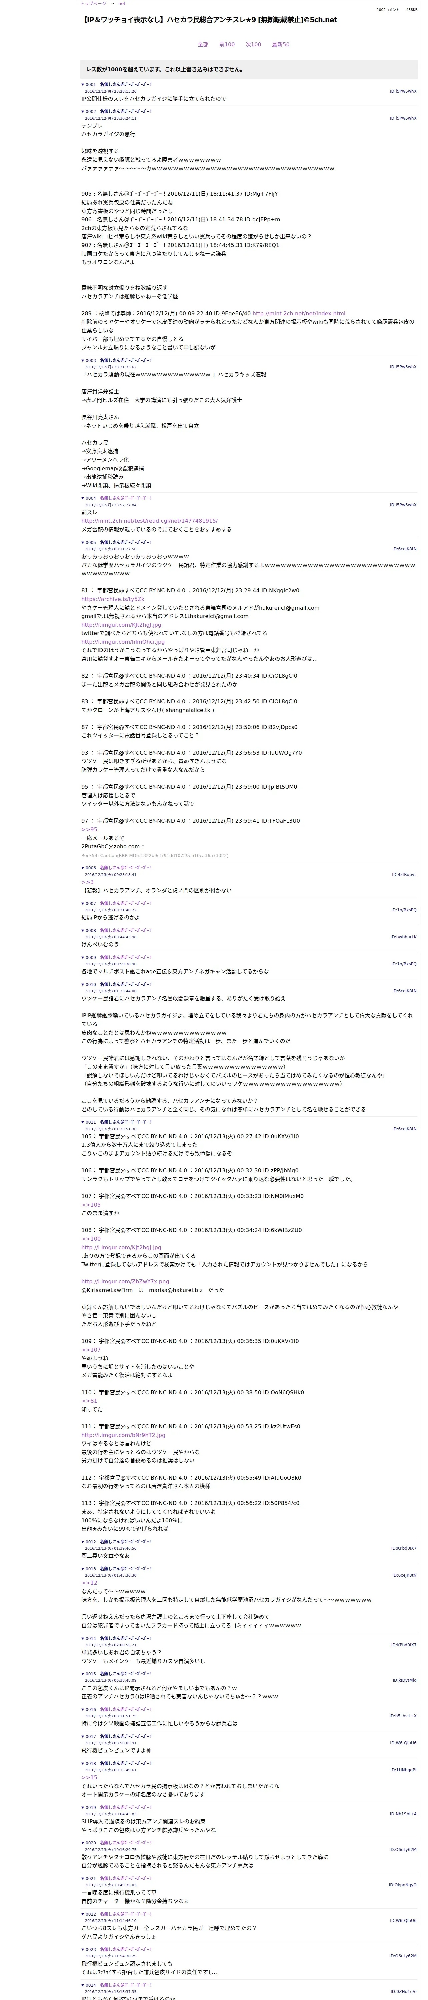428x2000 pixels.
Task: Click ID:l5Pw5whX on post 0001
Action: coord(403,92)
